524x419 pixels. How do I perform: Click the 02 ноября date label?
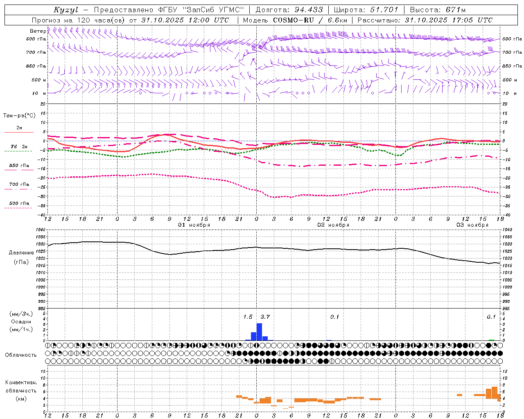point(333,225)
